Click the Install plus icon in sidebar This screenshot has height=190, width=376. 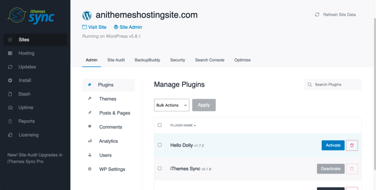tap(10, 81)
